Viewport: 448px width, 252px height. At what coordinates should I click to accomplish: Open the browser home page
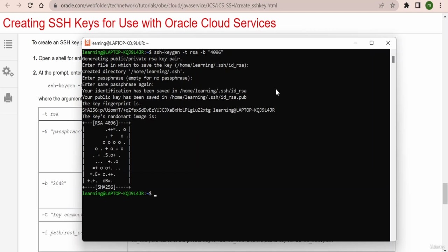[41, 6]
